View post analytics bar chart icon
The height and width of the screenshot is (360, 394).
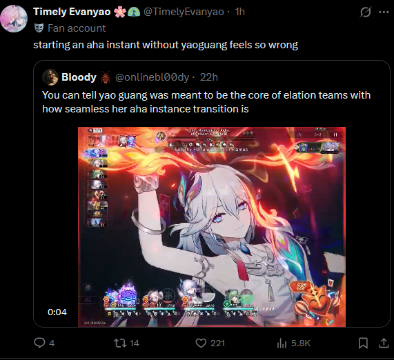coord(282,343)
